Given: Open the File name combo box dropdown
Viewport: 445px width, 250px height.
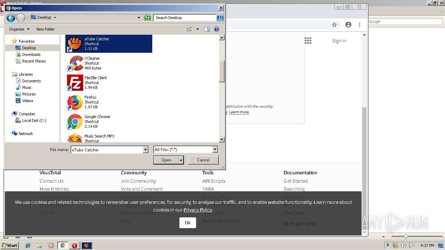Looking at the screenshot, I should [x=146, y=150].
